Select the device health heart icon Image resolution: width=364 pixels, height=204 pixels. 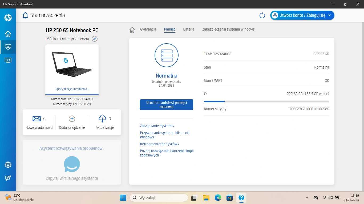tap(8, 47)
